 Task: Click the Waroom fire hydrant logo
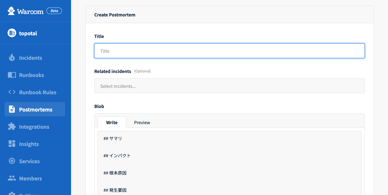pyautogui.click(x=11, y=11)
